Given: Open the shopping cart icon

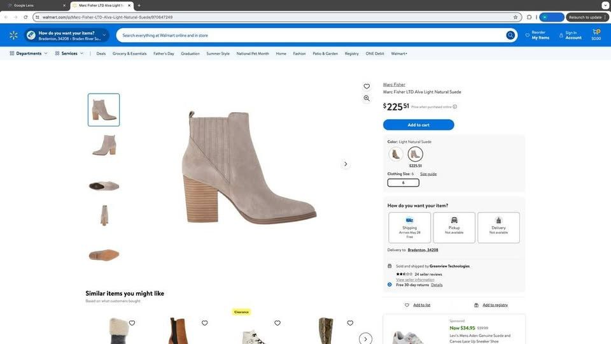Looking at the screenshot, I should (x=596, y=34).
